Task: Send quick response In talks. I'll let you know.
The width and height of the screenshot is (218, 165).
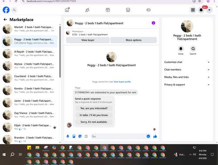Action: (x=94, y=115)
